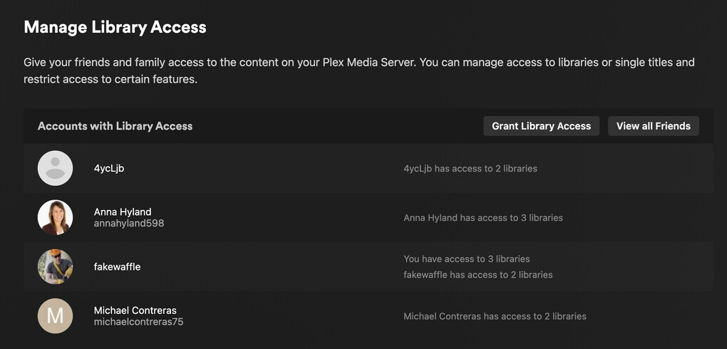
Task: Click "You have access to 3 libraries" text
Action: [x=466, y=259]
